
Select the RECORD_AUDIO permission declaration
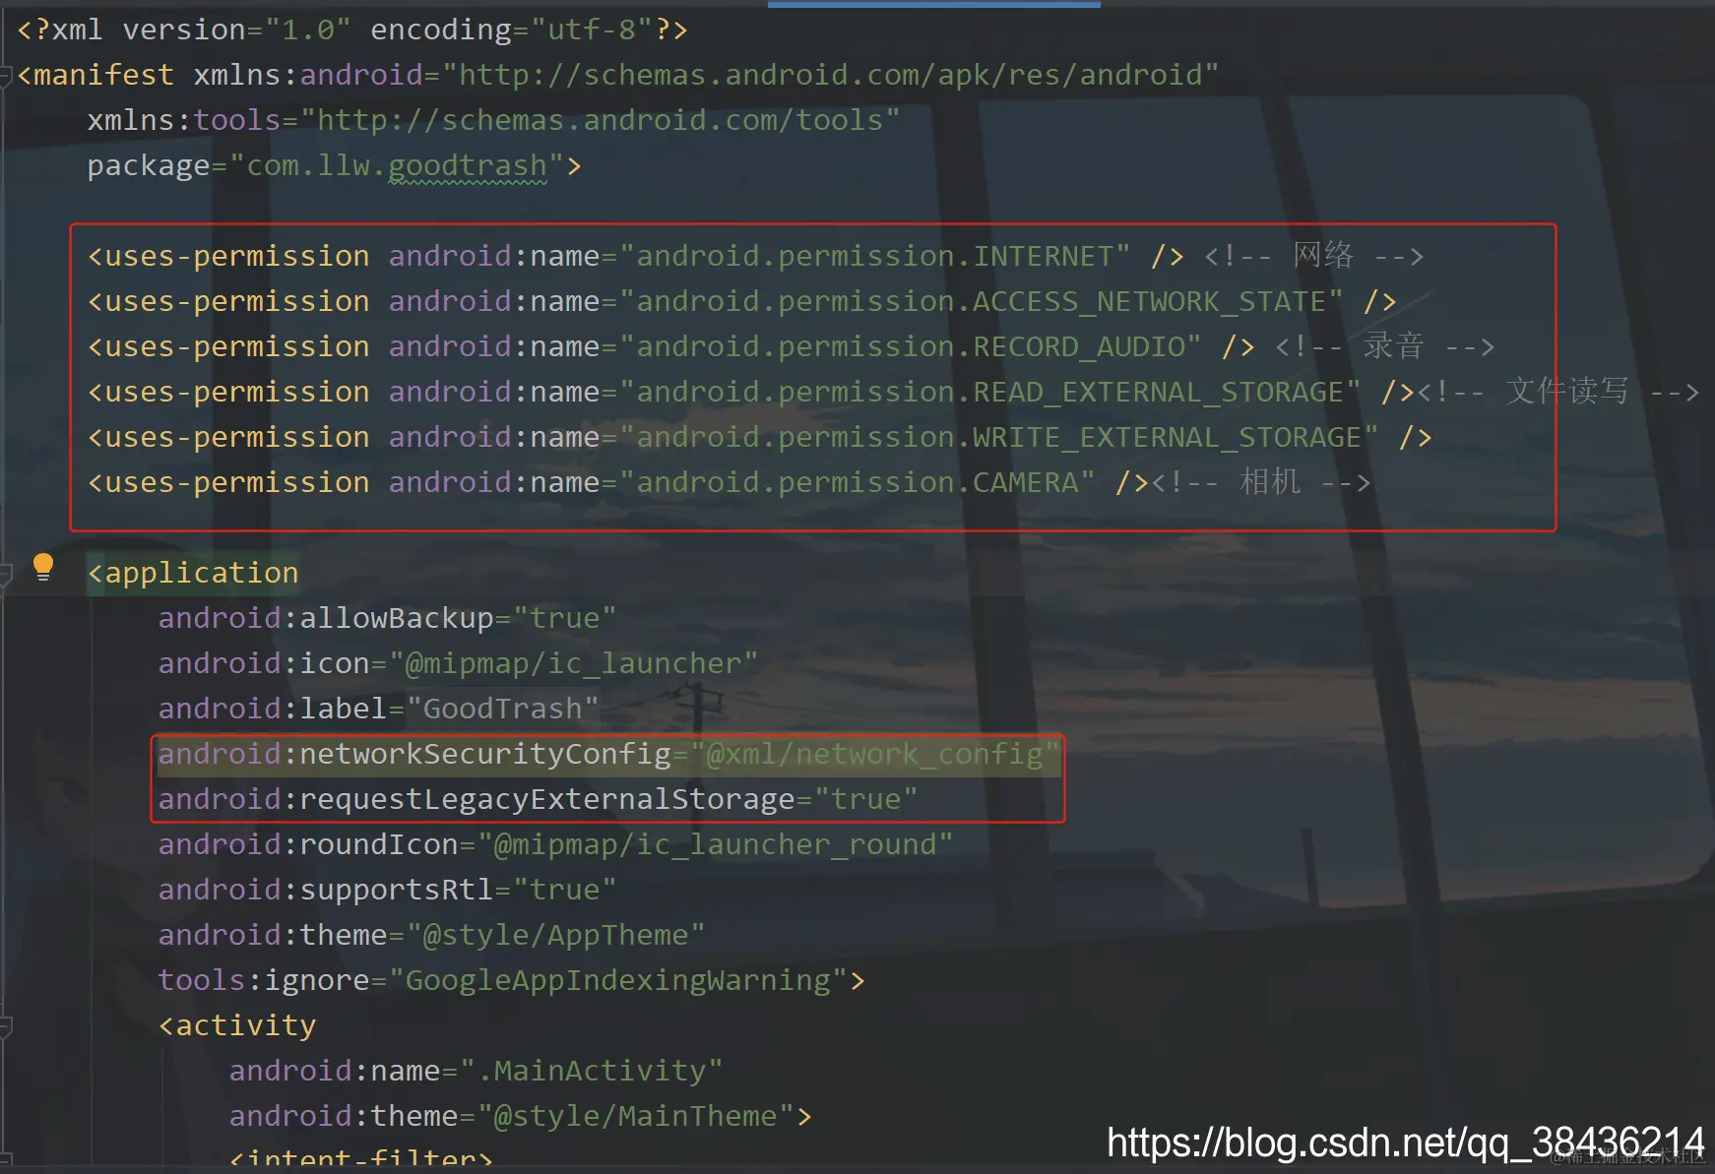671,346
